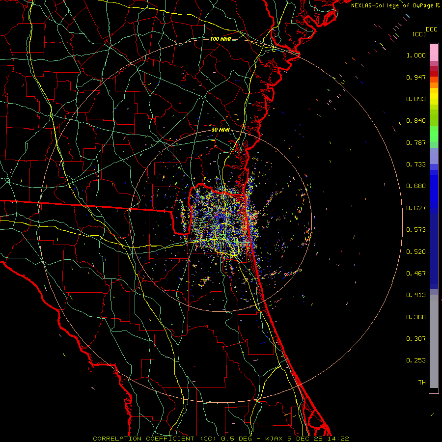Click the 50 NMI range ring label
This screenshot has height=442, width=442.
pos(221,130)
